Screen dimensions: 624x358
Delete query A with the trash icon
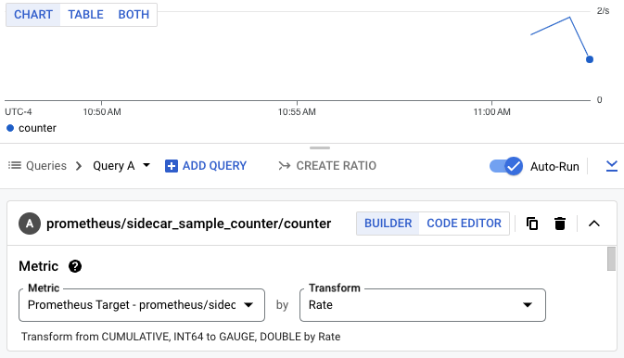click(560, 224)
